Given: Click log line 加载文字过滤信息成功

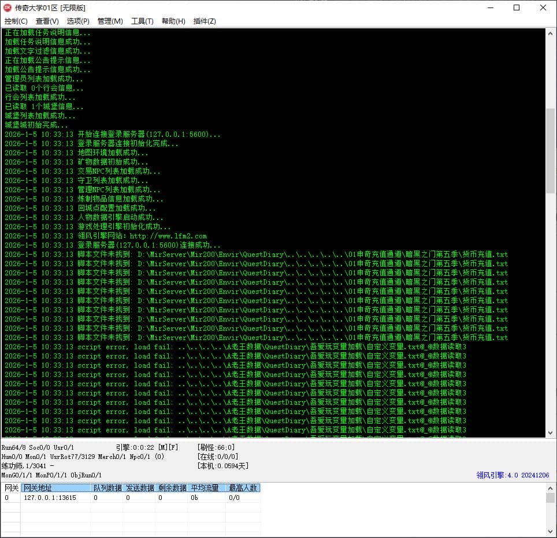Looking at the screenshot, I should click(47, 51).
